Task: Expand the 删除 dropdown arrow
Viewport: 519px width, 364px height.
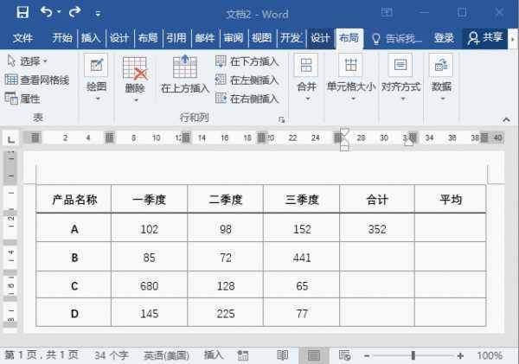Action: 136,100
